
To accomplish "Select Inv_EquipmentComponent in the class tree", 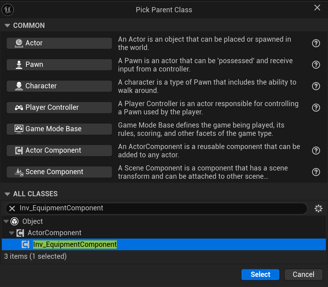I will [75, 244].
